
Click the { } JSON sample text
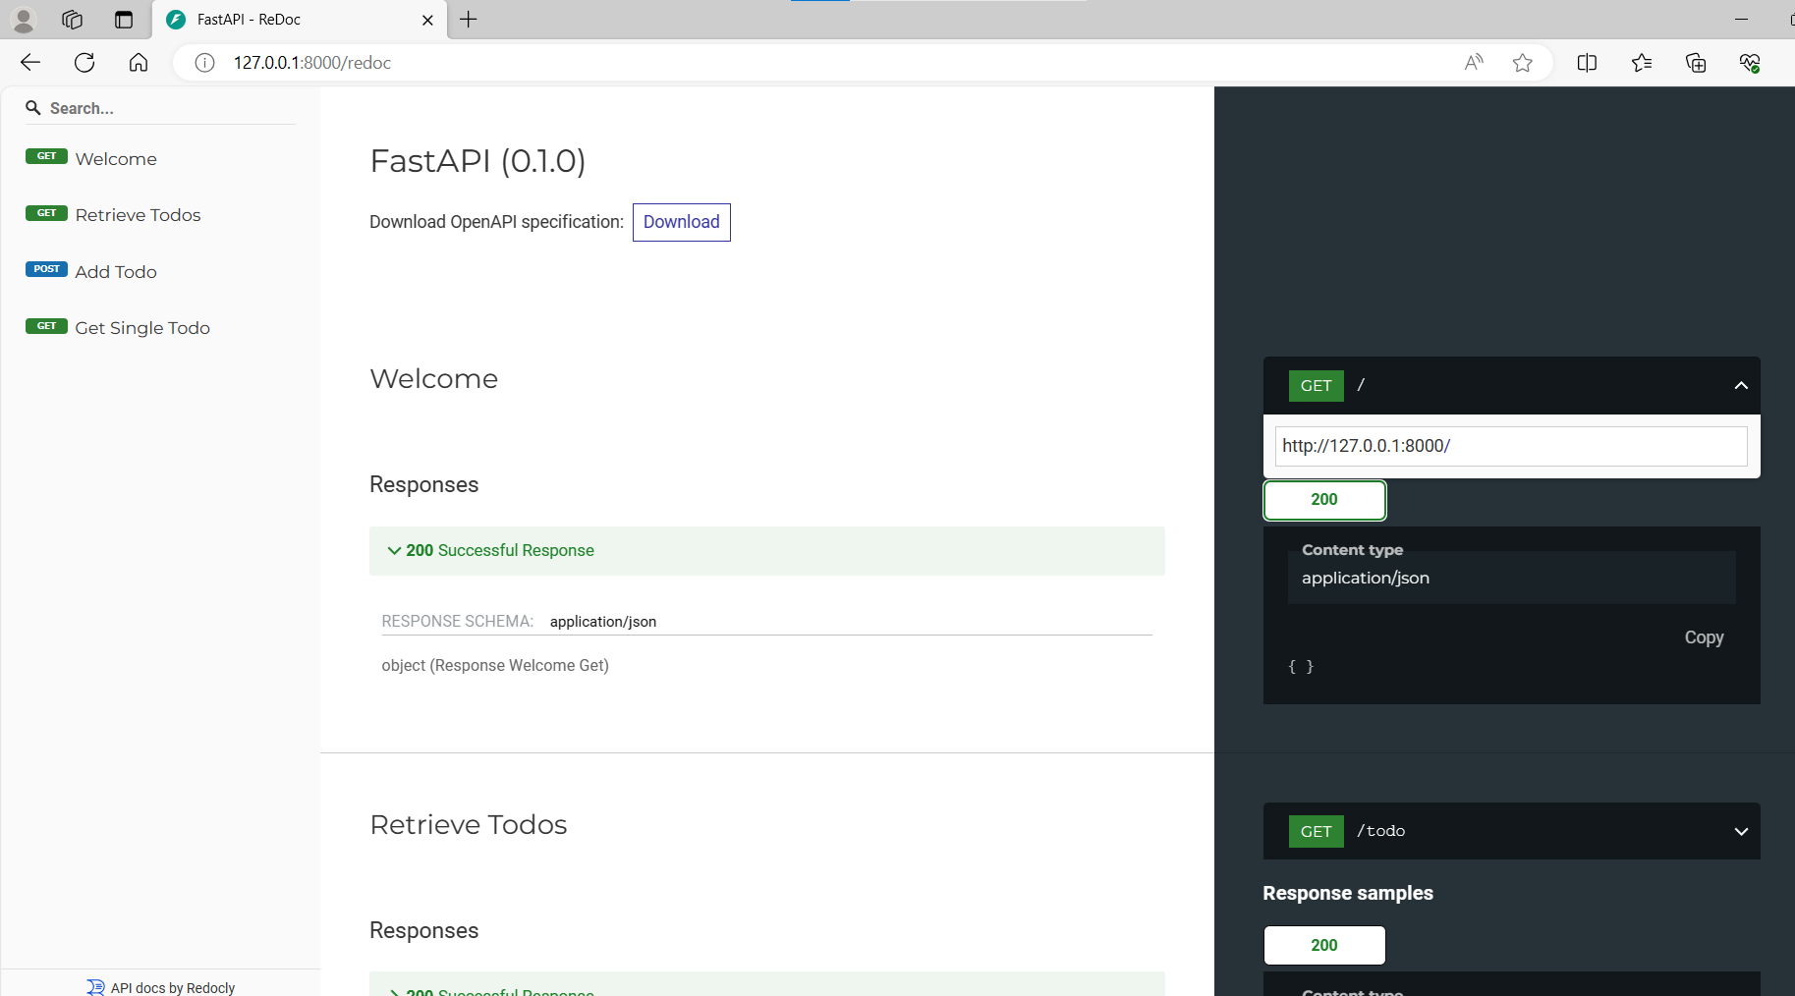[x=1301, y=666]
